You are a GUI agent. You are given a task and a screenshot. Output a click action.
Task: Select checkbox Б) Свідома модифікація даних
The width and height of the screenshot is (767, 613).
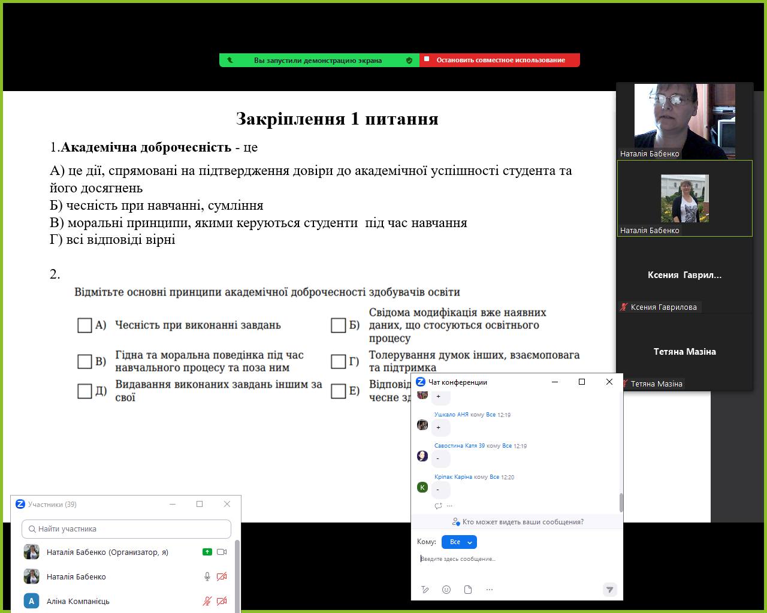338,325
